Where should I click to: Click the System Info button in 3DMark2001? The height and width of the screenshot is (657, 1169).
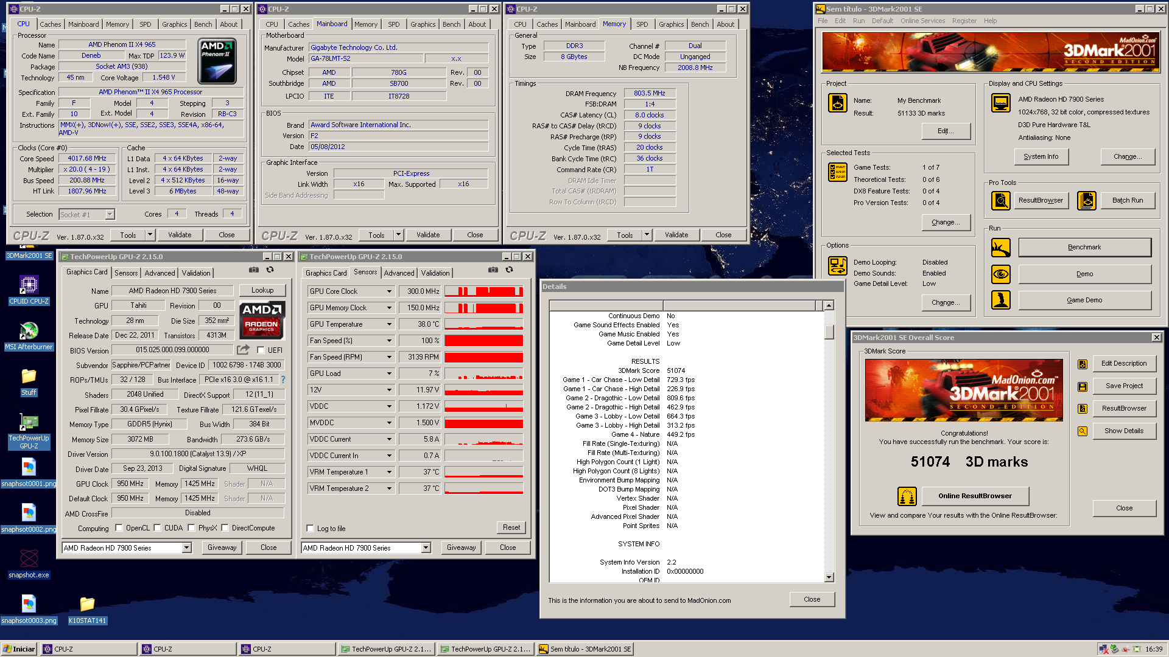1041,156
